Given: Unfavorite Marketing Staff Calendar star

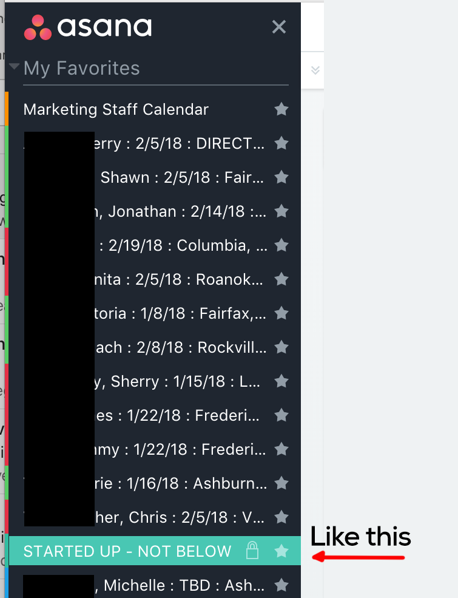Looking at the screenshot, I should (281, 109).
